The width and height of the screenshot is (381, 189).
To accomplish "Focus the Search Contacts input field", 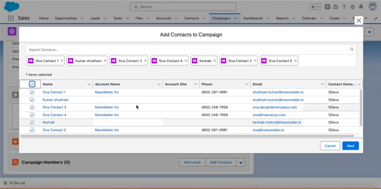I will [191, 49].
